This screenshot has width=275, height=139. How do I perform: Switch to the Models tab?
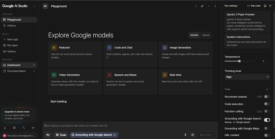(194, 35)
